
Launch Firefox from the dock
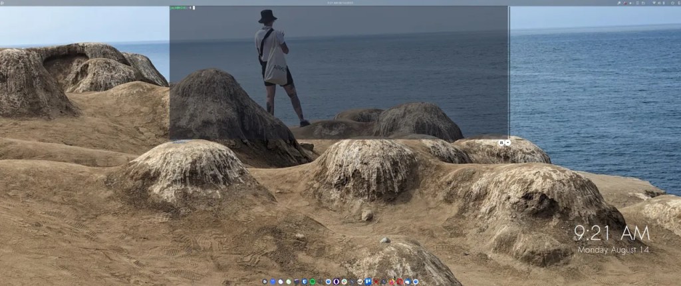pyautogui.click(x=392, y=281)
